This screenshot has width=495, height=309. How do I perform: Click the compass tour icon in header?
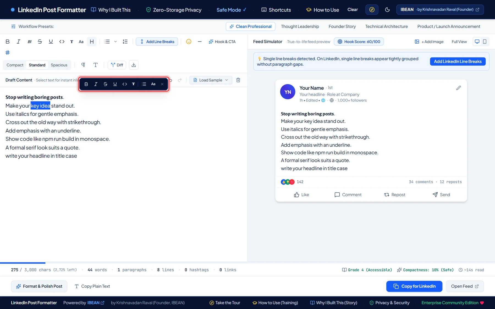(x=372, y=10)
